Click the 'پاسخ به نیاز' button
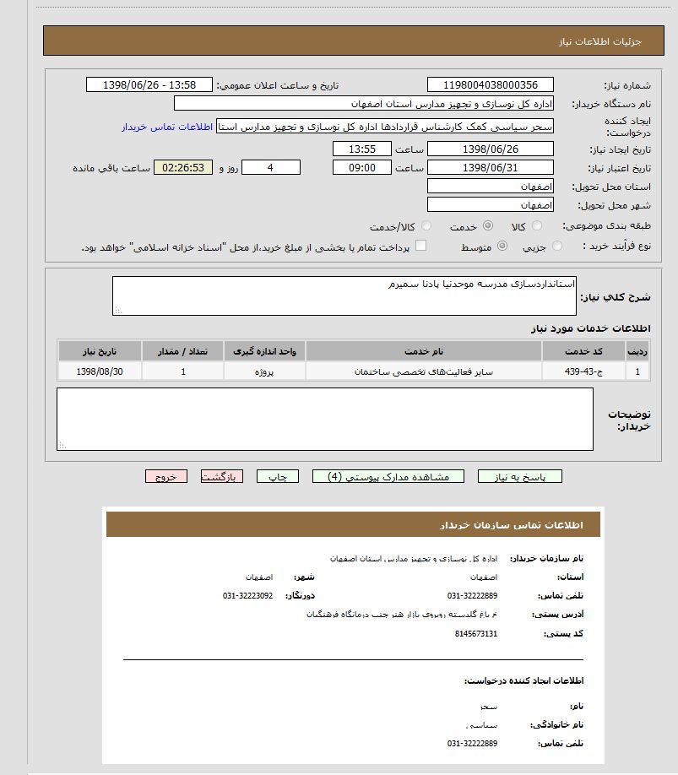 [x=519, y=477]
